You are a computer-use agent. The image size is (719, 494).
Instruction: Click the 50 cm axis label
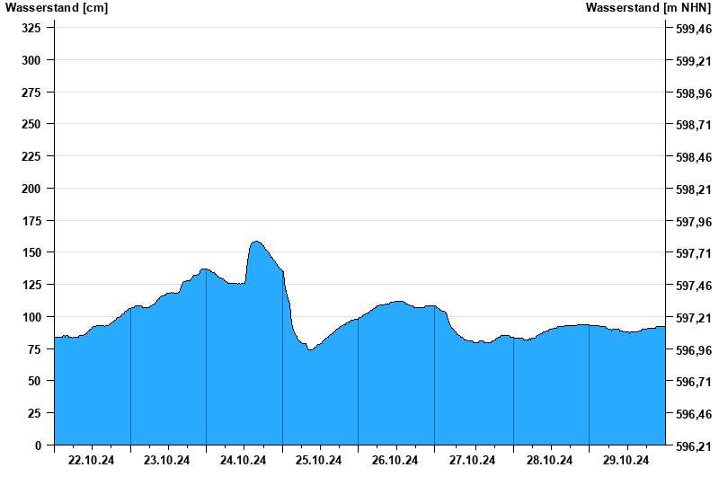pyautogui.click(x=34, y=381)
